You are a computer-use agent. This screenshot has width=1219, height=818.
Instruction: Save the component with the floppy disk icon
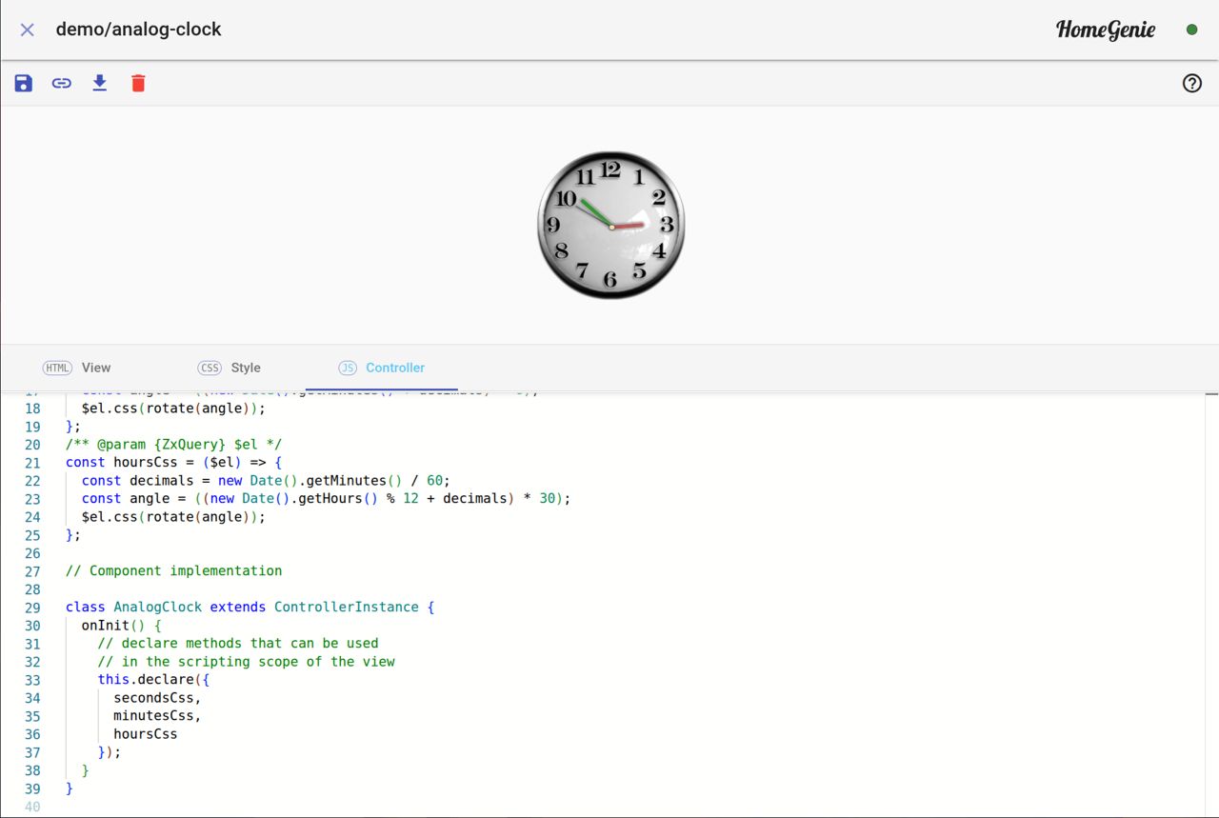(24, 83)
